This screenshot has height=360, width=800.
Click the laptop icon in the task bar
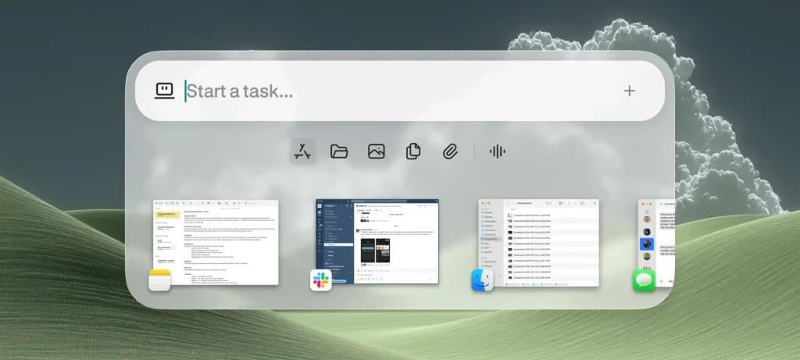point(163,91)
